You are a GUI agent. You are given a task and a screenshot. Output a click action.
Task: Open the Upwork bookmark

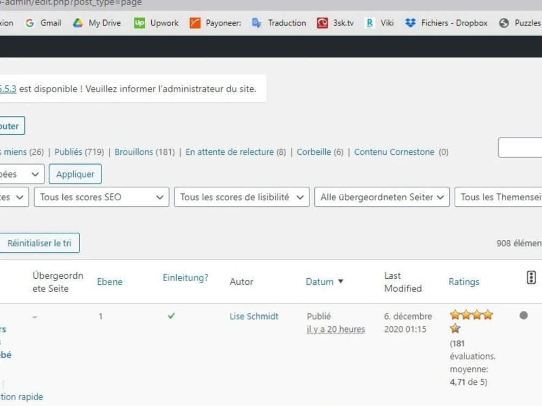pos(156,23)
